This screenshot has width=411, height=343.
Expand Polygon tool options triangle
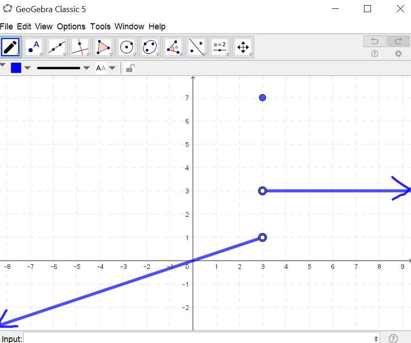[111, 55]
